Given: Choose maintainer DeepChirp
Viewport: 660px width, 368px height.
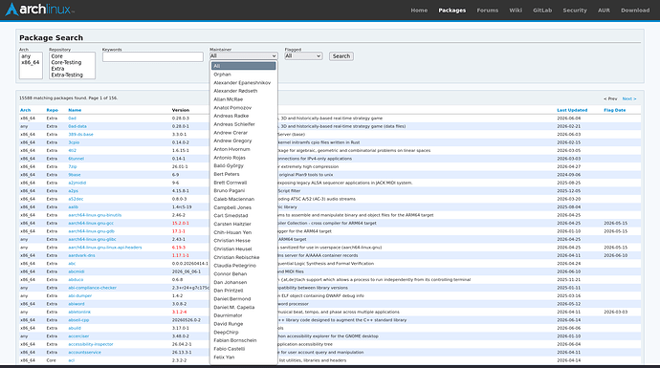Looking at the screenshot, I should 243,333.
